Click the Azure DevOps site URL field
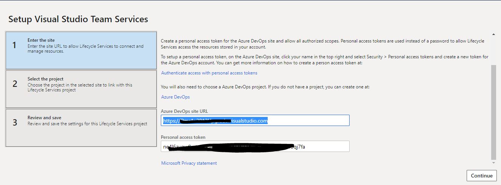This screenshot has height=185, width=501. point(255,120)
